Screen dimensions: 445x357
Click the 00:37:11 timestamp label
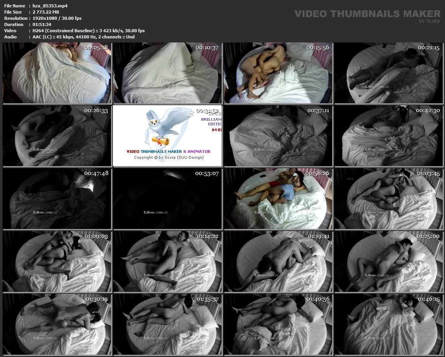318,110
